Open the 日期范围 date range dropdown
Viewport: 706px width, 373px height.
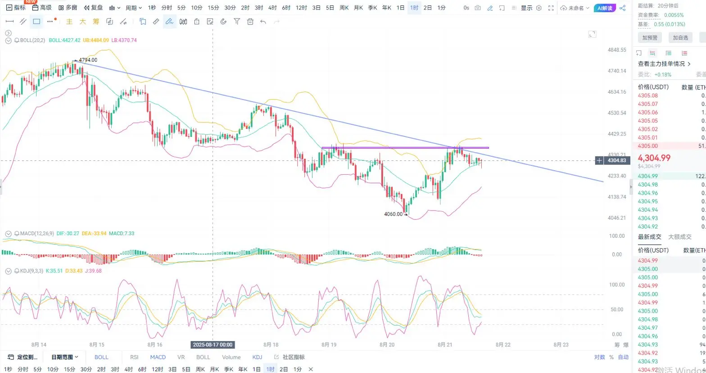point(65,357)
